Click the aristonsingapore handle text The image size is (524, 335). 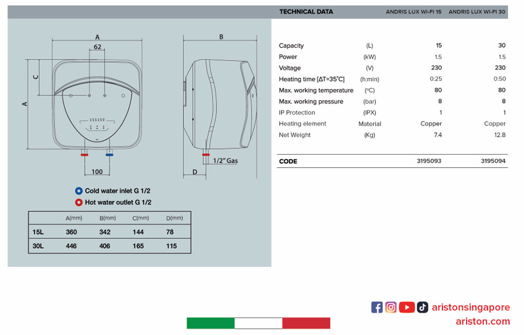pyautogui.click(x=471, y=307)
